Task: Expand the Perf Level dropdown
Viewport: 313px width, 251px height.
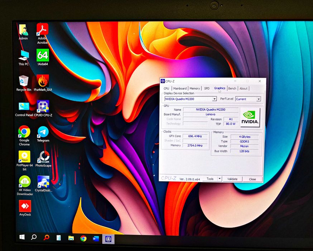Action: 259,99
